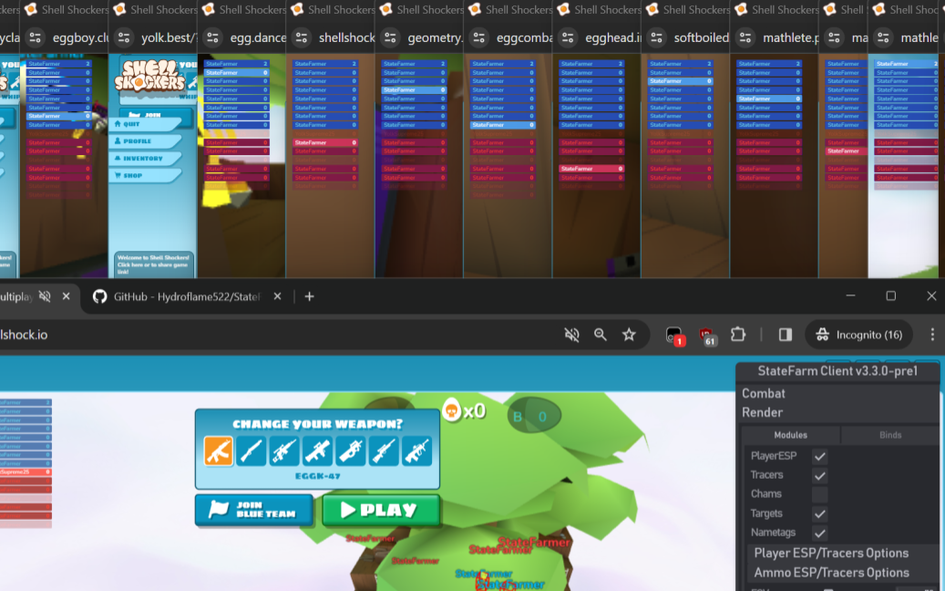The image size is (945, 591).
Task: Uncheck the Tracers module checkbox
Action: tap(819, 476)
